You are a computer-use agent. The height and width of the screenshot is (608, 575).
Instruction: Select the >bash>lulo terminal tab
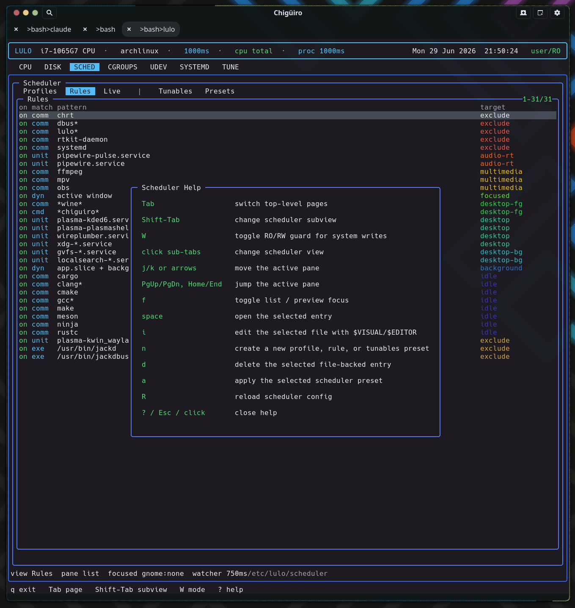pyautogui.click(x=157, y=29)
